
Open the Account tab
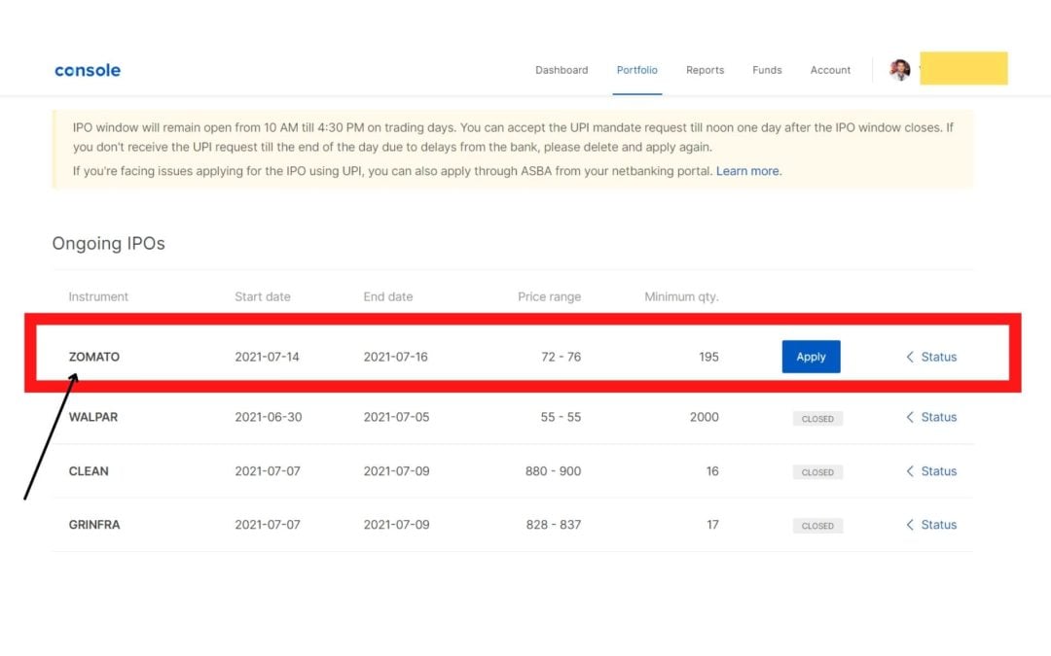coord(830,70)
